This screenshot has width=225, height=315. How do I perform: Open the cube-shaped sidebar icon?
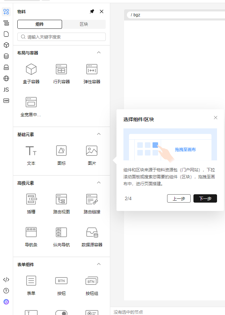pos(6,45)
